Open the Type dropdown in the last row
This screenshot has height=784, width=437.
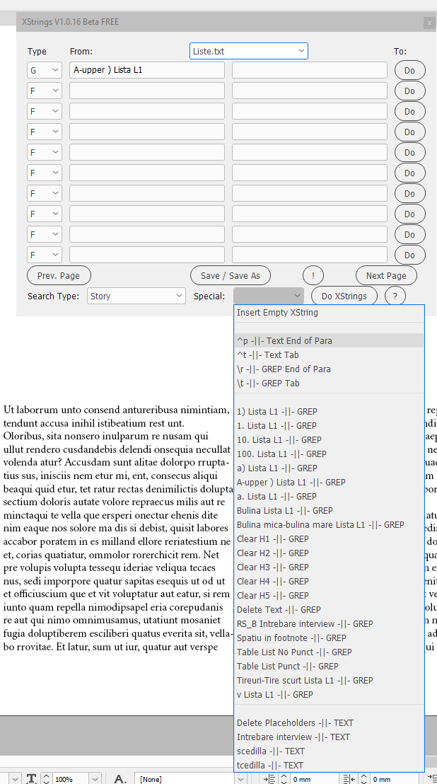pos(45,255)
